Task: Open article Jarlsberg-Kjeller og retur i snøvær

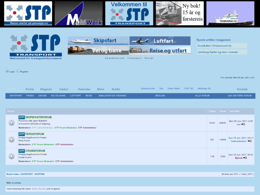Action: click(217, 52)
